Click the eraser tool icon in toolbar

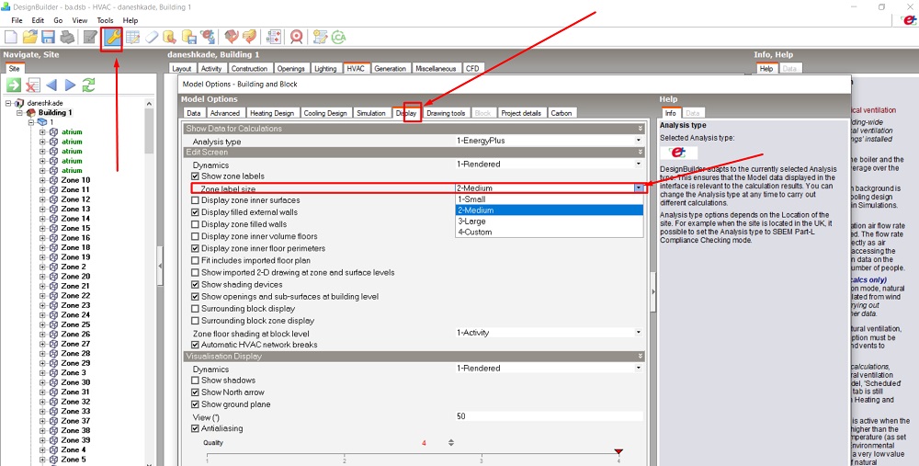pyautogui.click(x=152, y=38)
